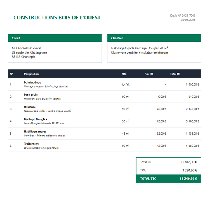Click the Total HT amount 12 946,00 €
This screenshot has height=212, width=209.
click(x=189, y=162)
